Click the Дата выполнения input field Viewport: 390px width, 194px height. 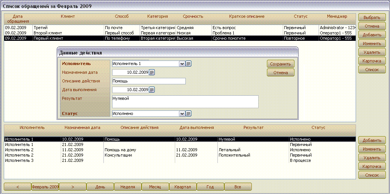pos(130,90)
